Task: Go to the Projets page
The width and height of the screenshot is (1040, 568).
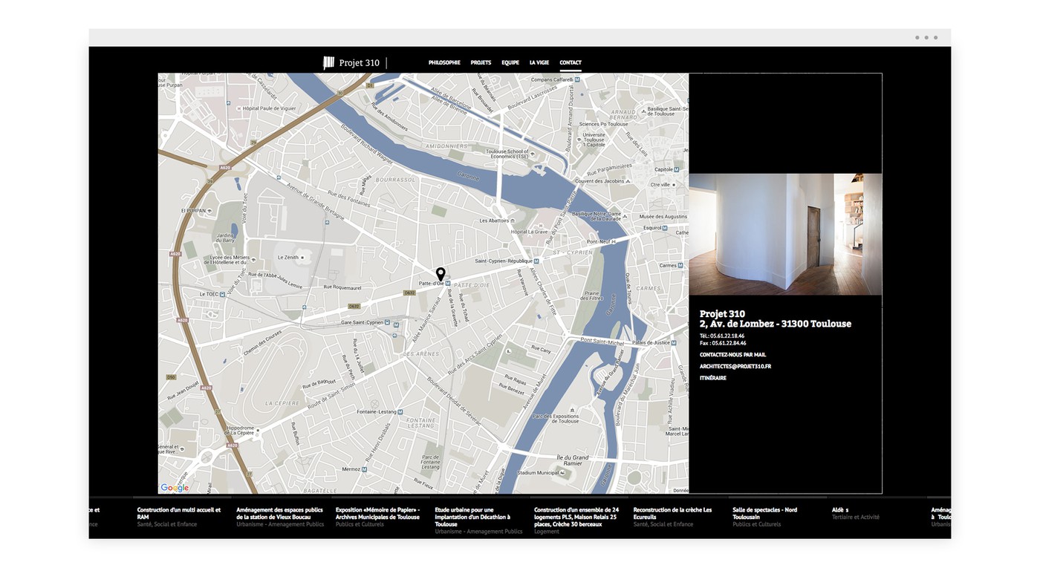Action: tap(481, 63)
